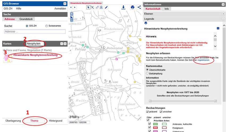Viewport: 226px width, 132px height.
Task: Open the blue info icon for Hinweiskarte
Action: [x=218, y=28]
